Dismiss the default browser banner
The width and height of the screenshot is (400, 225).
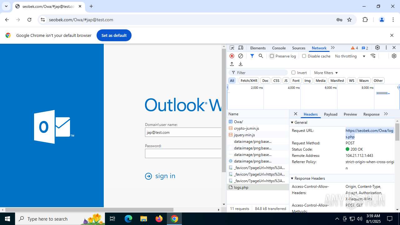coord(392,35)
